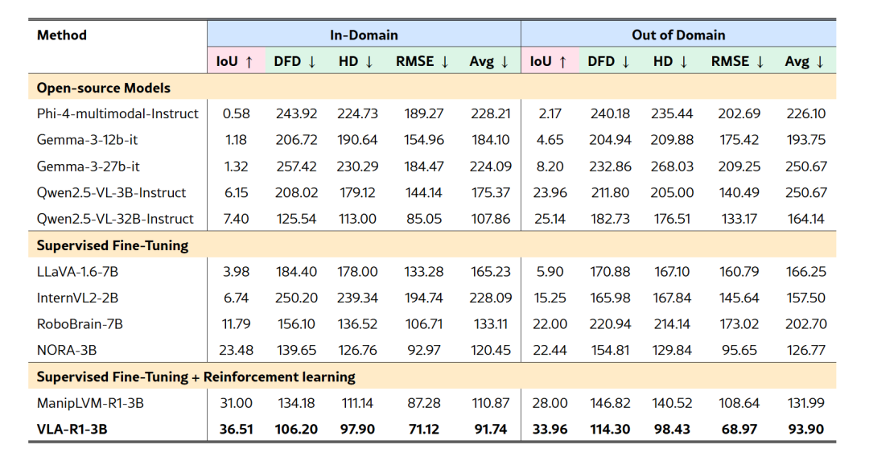The width and height of the screenshot is (869, 465).
Task: Click the bold 36.51 IoU value
Action: click(236, 430)
